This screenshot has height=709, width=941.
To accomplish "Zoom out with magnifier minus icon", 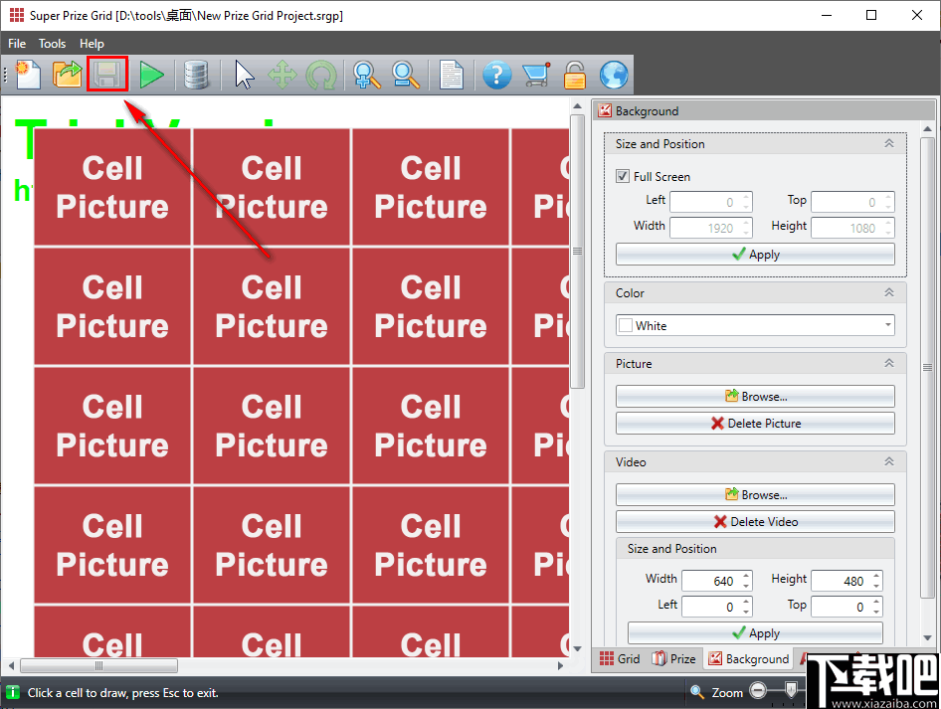I will 406,75.
